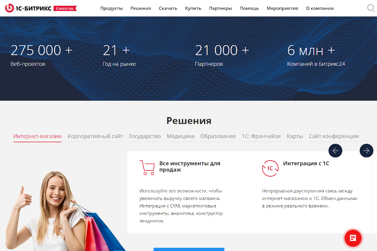Viewport: 377px width, 251px height.
Task: Click the red Клиентам badge
Action: pyautogui.click(x=65, y=8)
